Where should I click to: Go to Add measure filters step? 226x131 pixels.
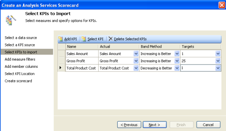[x=20, y=59]
